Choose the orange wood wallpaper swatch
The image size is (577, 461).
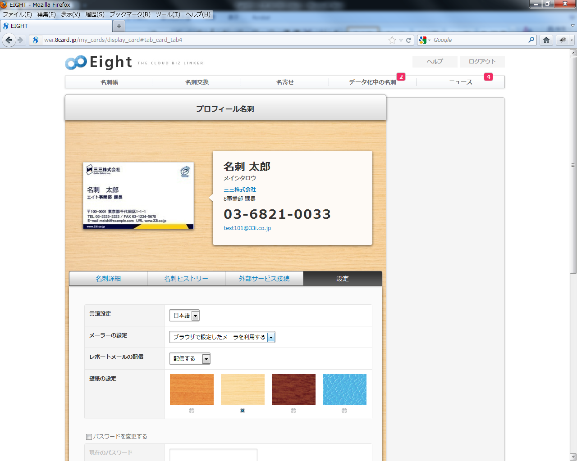tap(192, 389)
